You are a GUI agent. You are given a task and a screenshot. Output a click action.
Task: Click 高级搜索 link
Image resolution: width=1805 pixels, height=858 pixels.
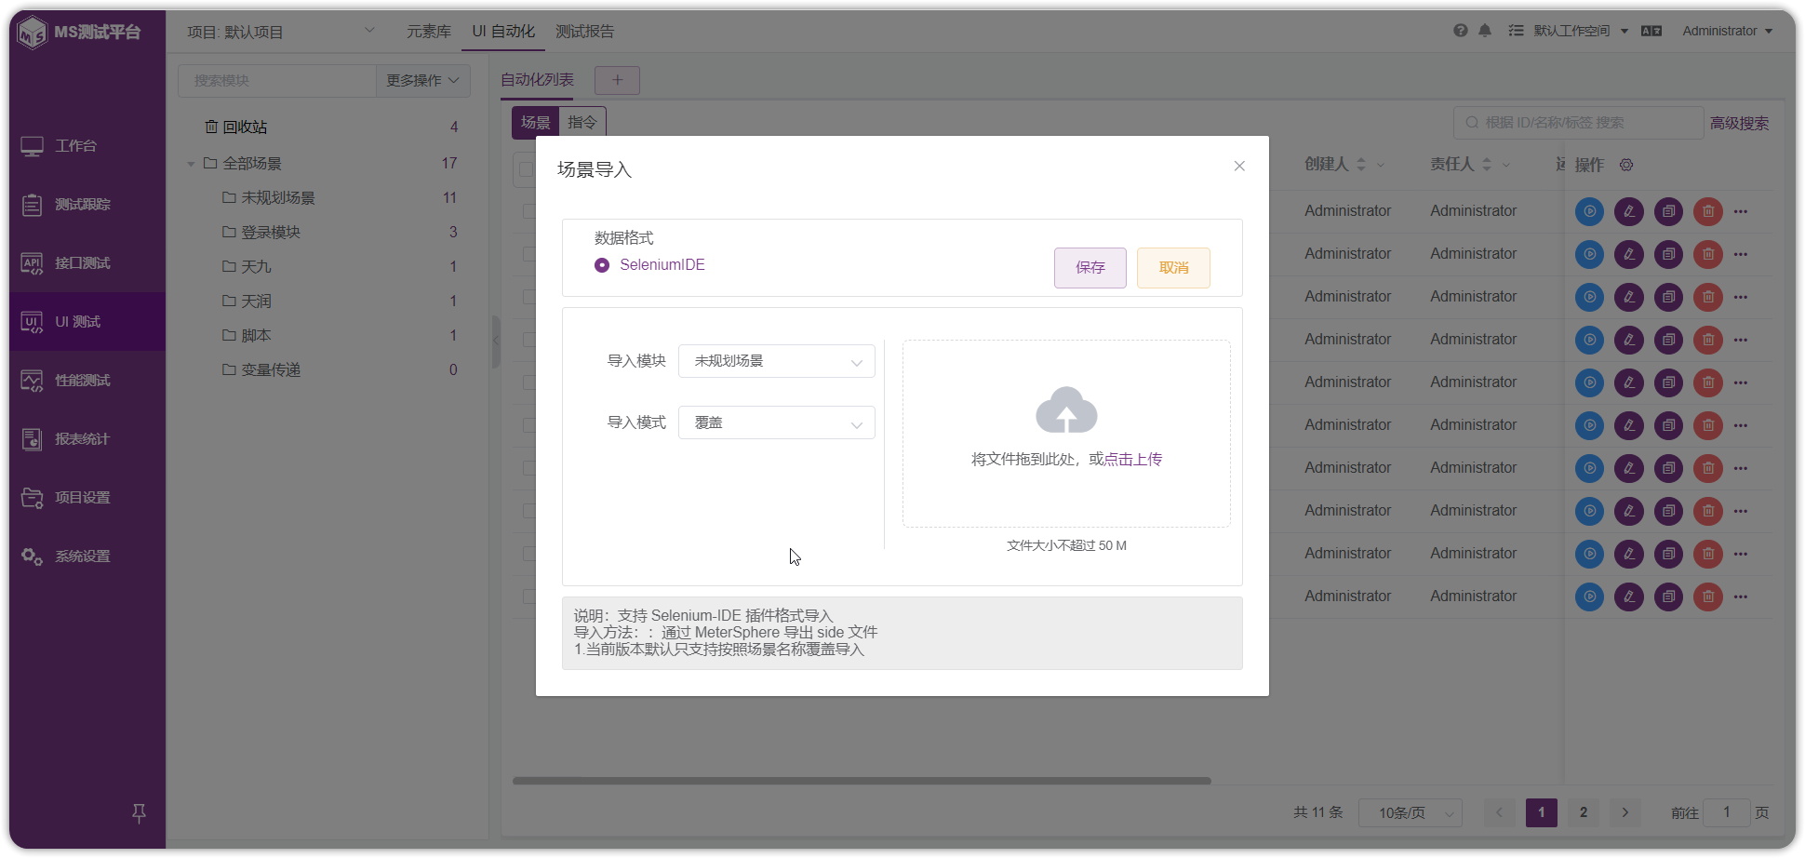1740,123
